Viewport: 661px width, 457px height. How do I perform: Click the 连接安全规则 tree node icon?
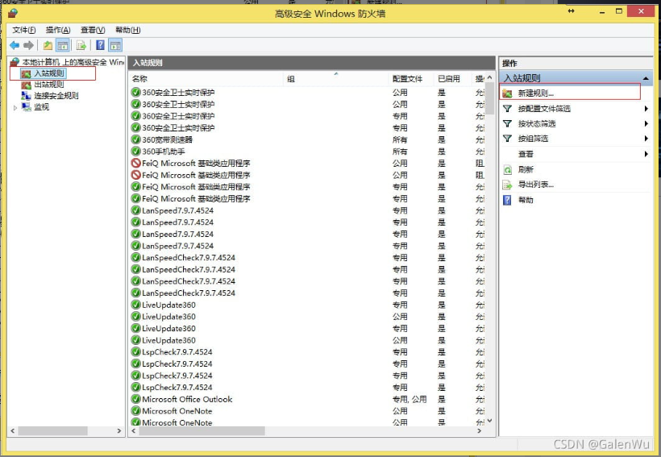click(x=26, y=96)
